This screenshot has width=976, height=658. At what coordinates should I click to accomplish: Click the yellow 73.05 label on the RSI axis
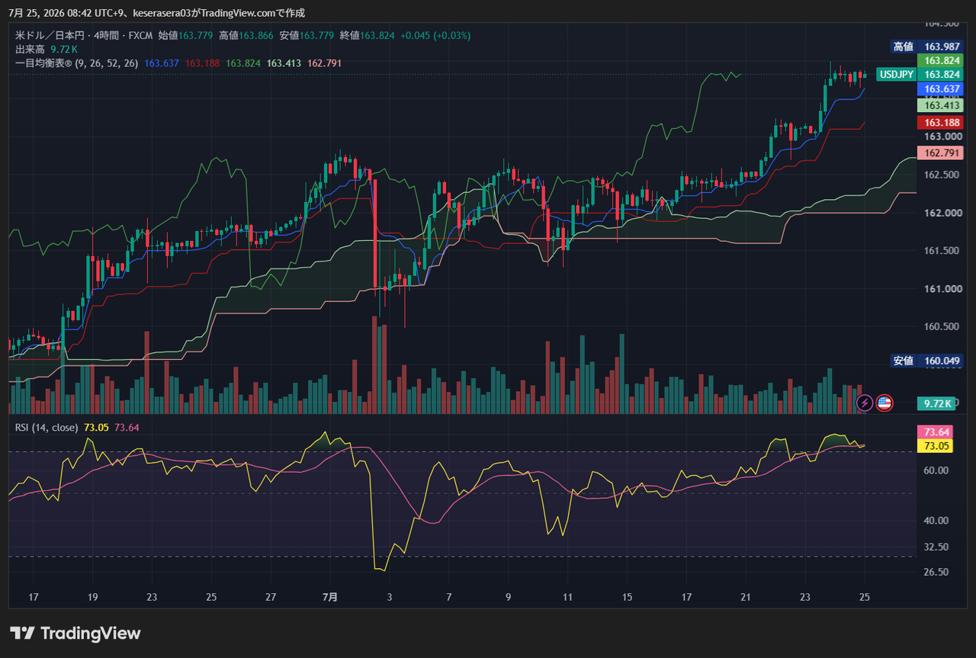pos(936,446)
